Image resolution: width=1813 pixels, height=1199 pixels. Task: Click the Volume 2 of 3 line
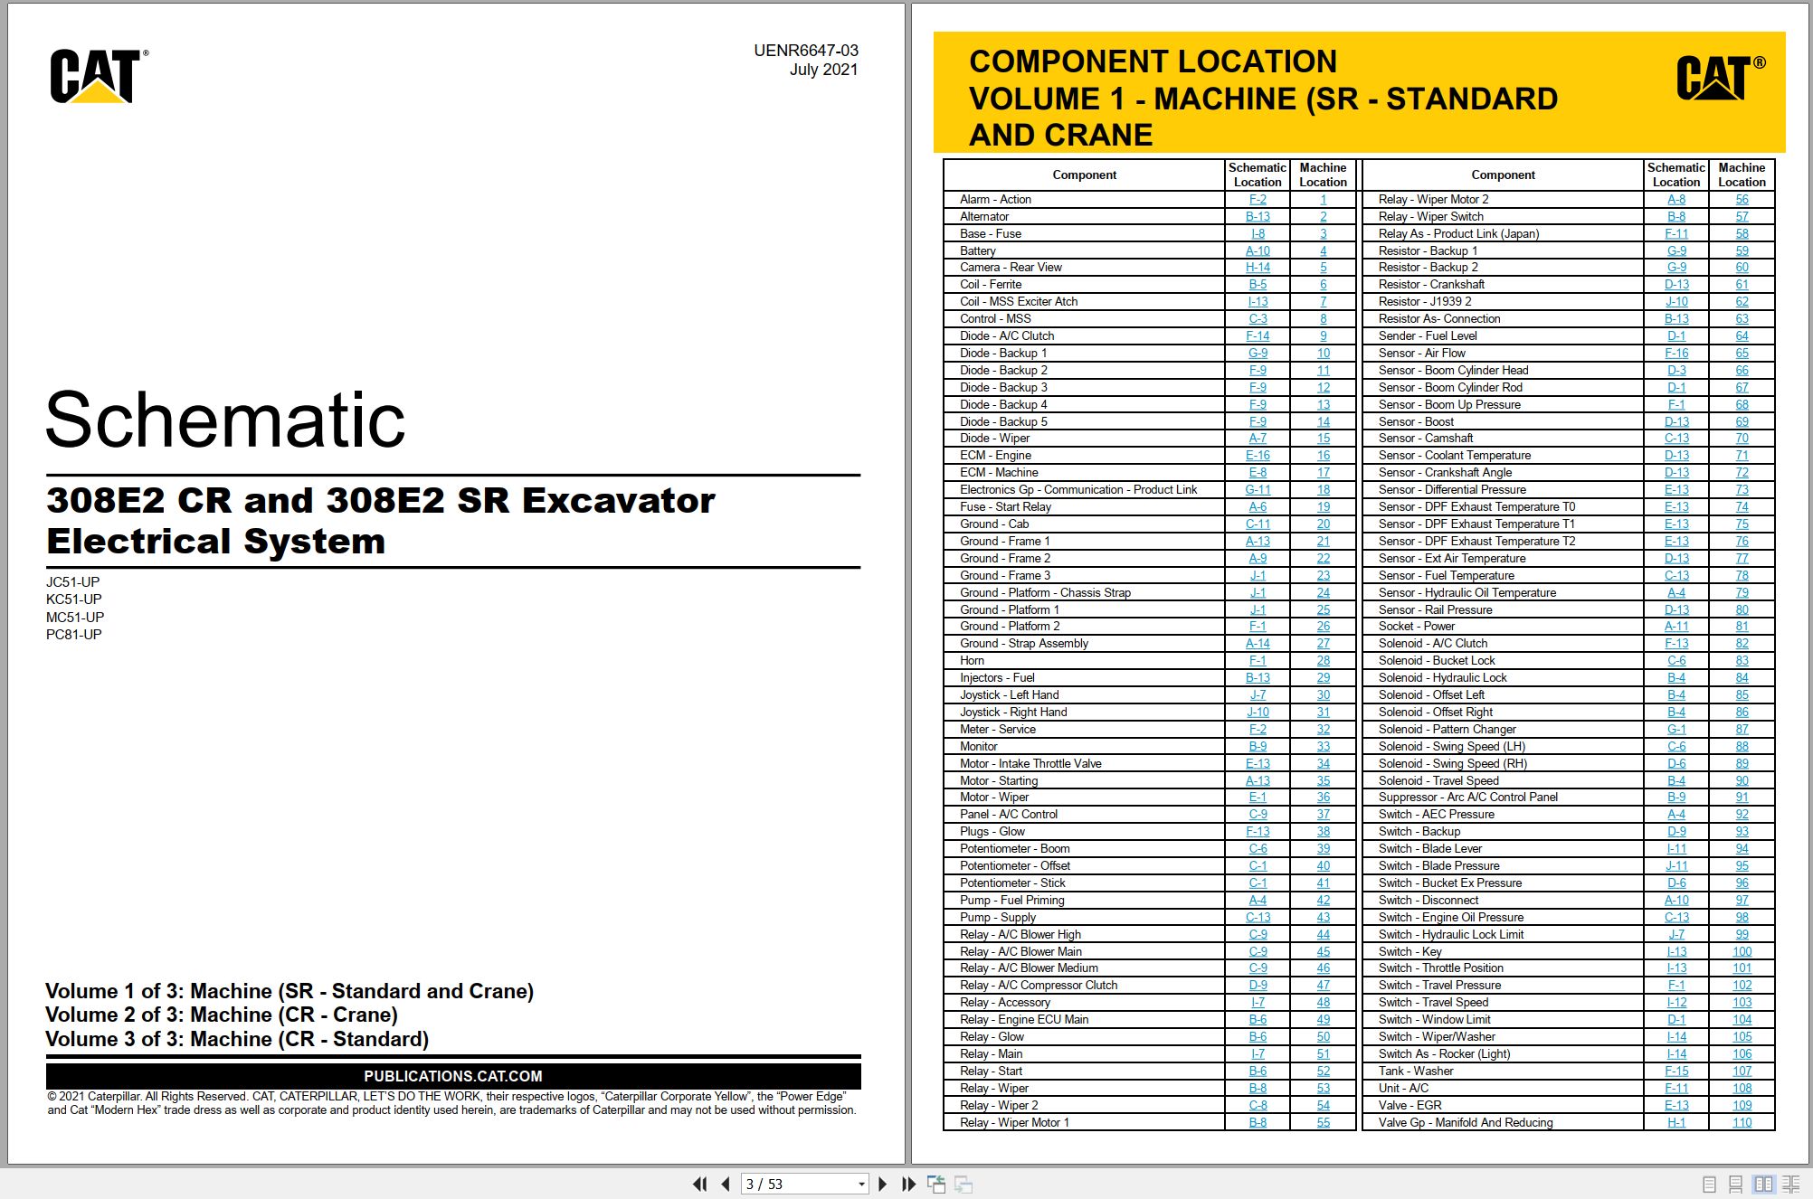[x=222, y=1015]
